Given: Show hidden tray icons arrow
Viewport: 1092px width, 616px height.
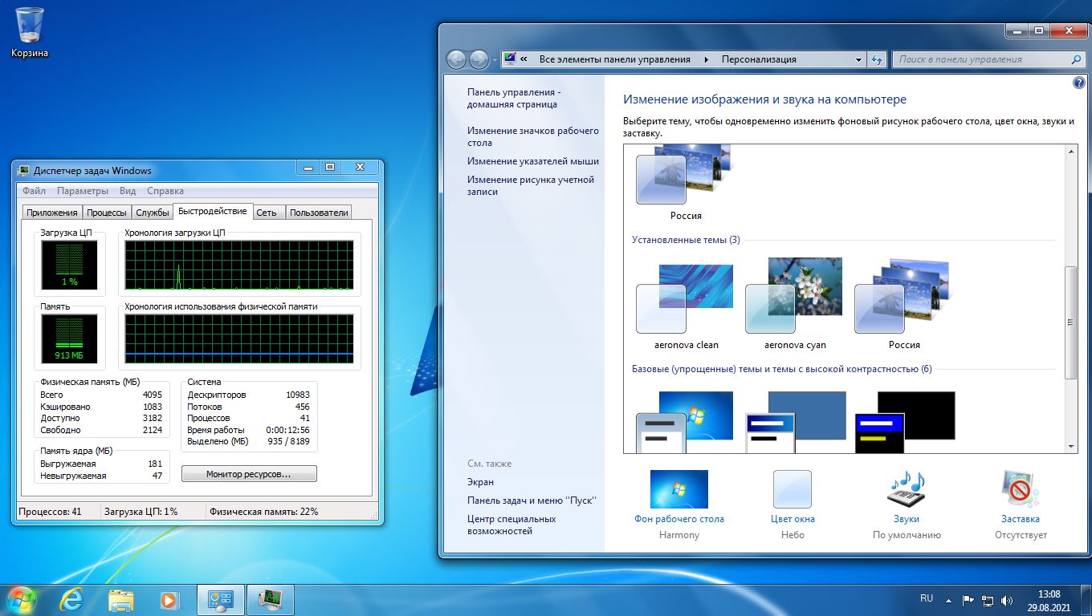Looking at the screenshot, I should pos(949,599).
